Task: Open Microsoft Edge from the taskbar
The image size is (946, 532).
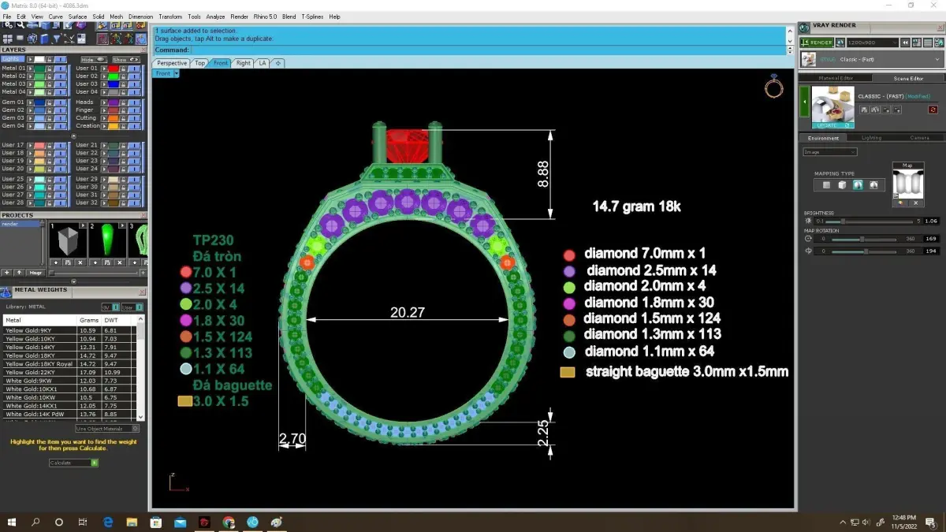Action: point(108,522)
